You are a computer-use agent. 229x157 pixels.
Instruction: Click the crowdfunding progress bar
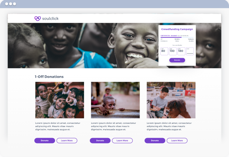(177, 37)
